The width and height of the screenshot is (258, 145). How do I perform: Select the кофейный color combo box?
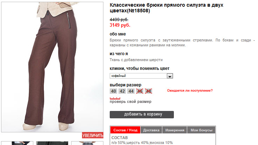tap(141, 76)
